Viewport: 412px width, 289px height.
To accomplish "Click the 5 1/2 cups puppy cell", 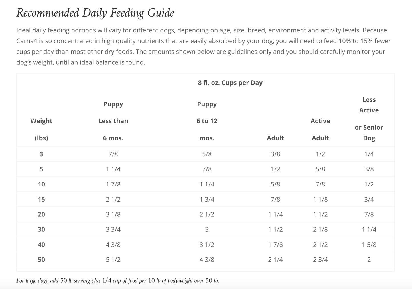I will click(113, 259).
